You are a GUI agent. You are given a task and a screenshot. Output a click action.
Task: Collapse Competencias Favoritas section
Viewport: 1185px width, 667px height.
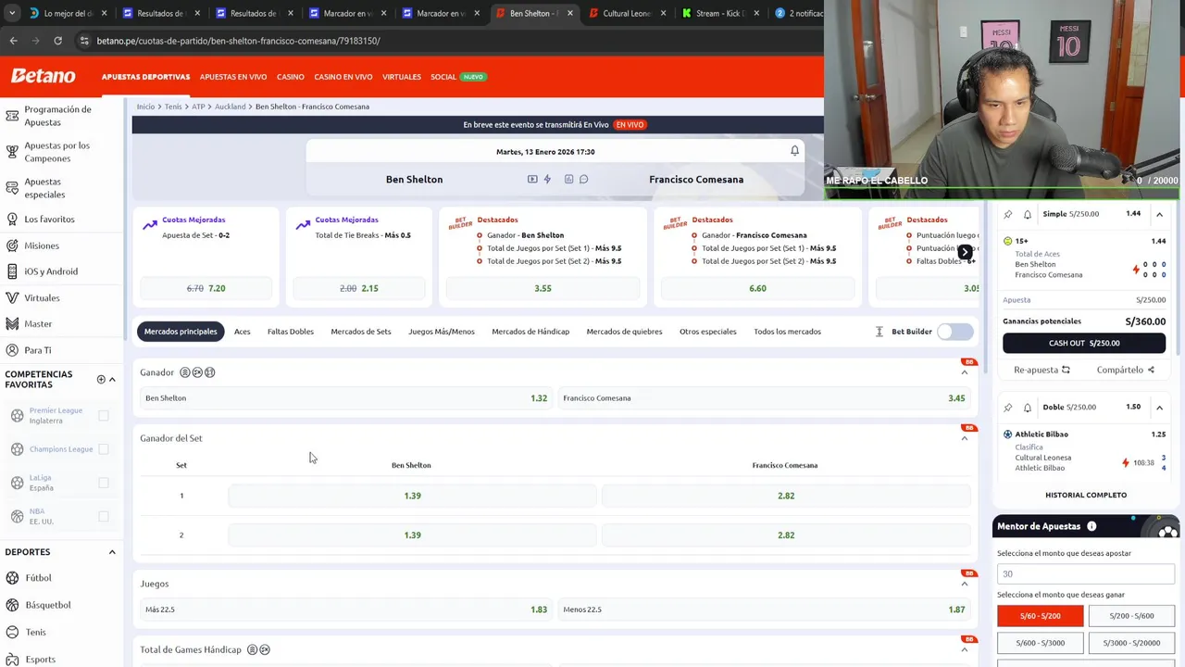point(112,379)
